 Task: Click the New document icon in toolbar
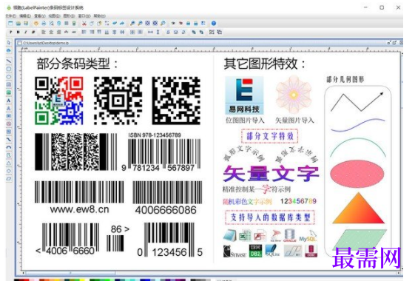10,23
